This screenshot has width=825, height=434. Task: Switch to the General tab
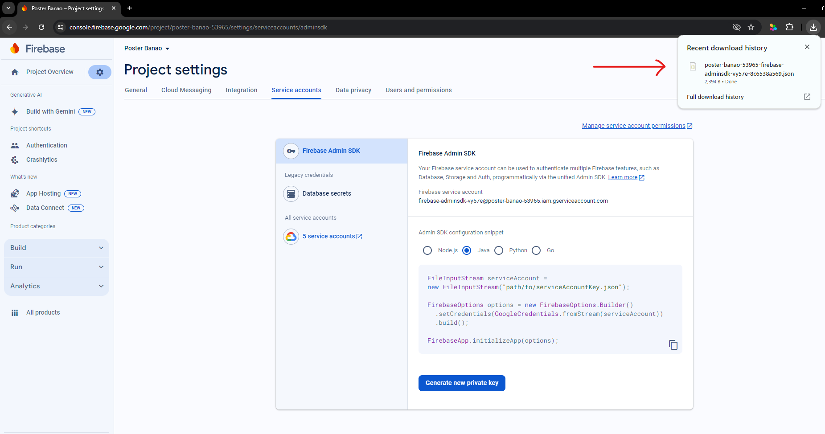tap(136, 90)
